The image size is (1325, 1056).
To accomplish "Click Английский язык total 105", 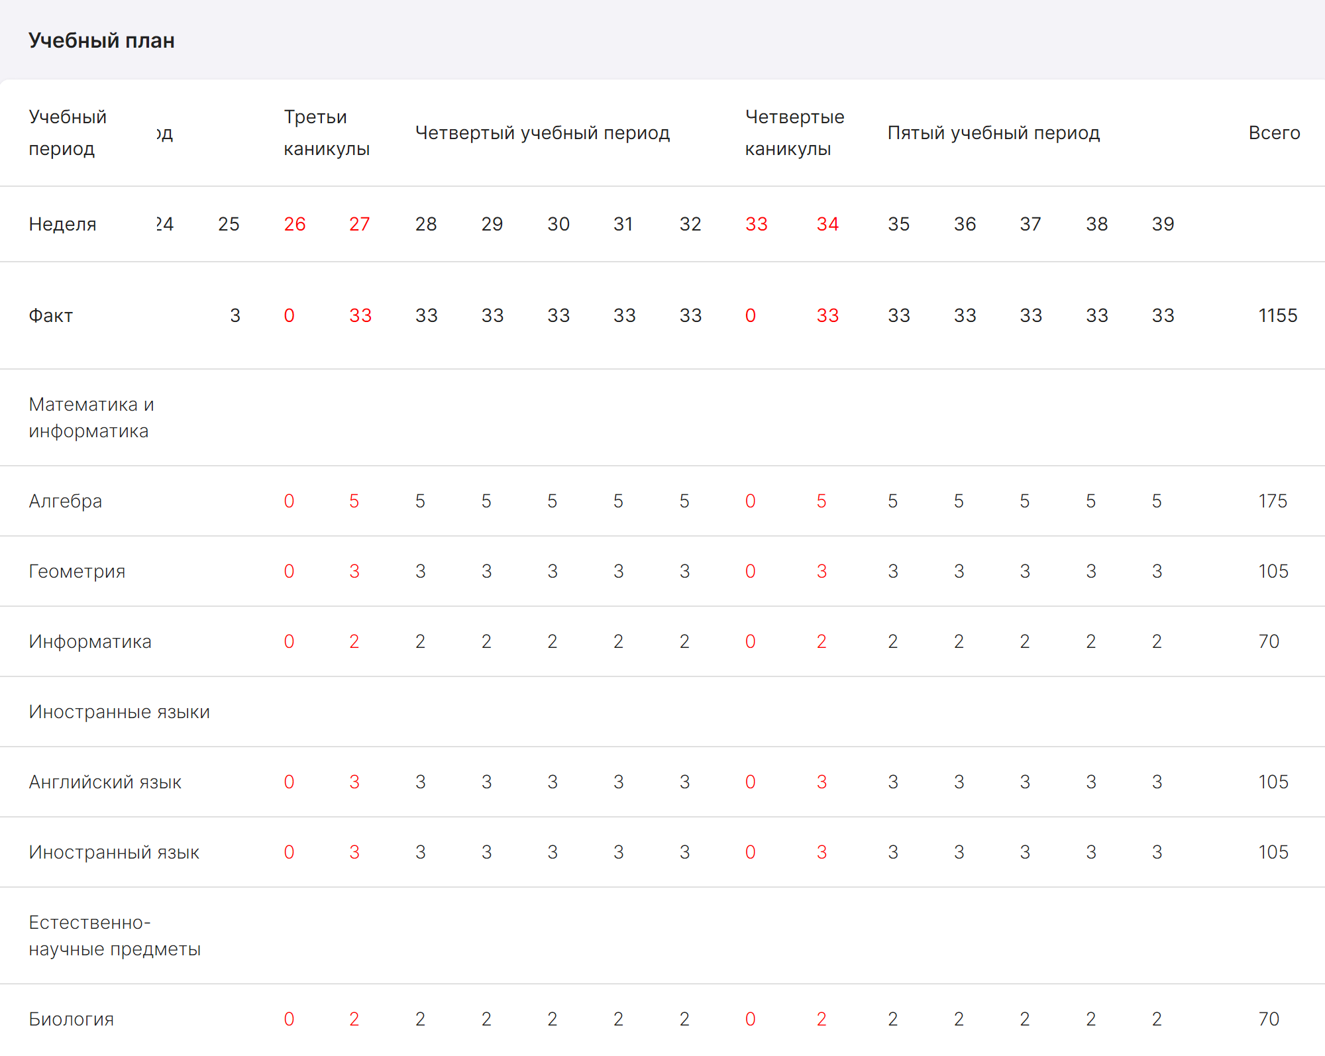I will [1273, 782].
